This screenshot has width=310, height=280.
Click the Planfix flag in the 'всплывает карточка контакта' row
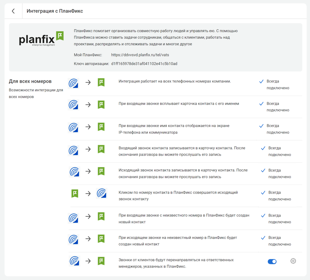coord(101,105)
